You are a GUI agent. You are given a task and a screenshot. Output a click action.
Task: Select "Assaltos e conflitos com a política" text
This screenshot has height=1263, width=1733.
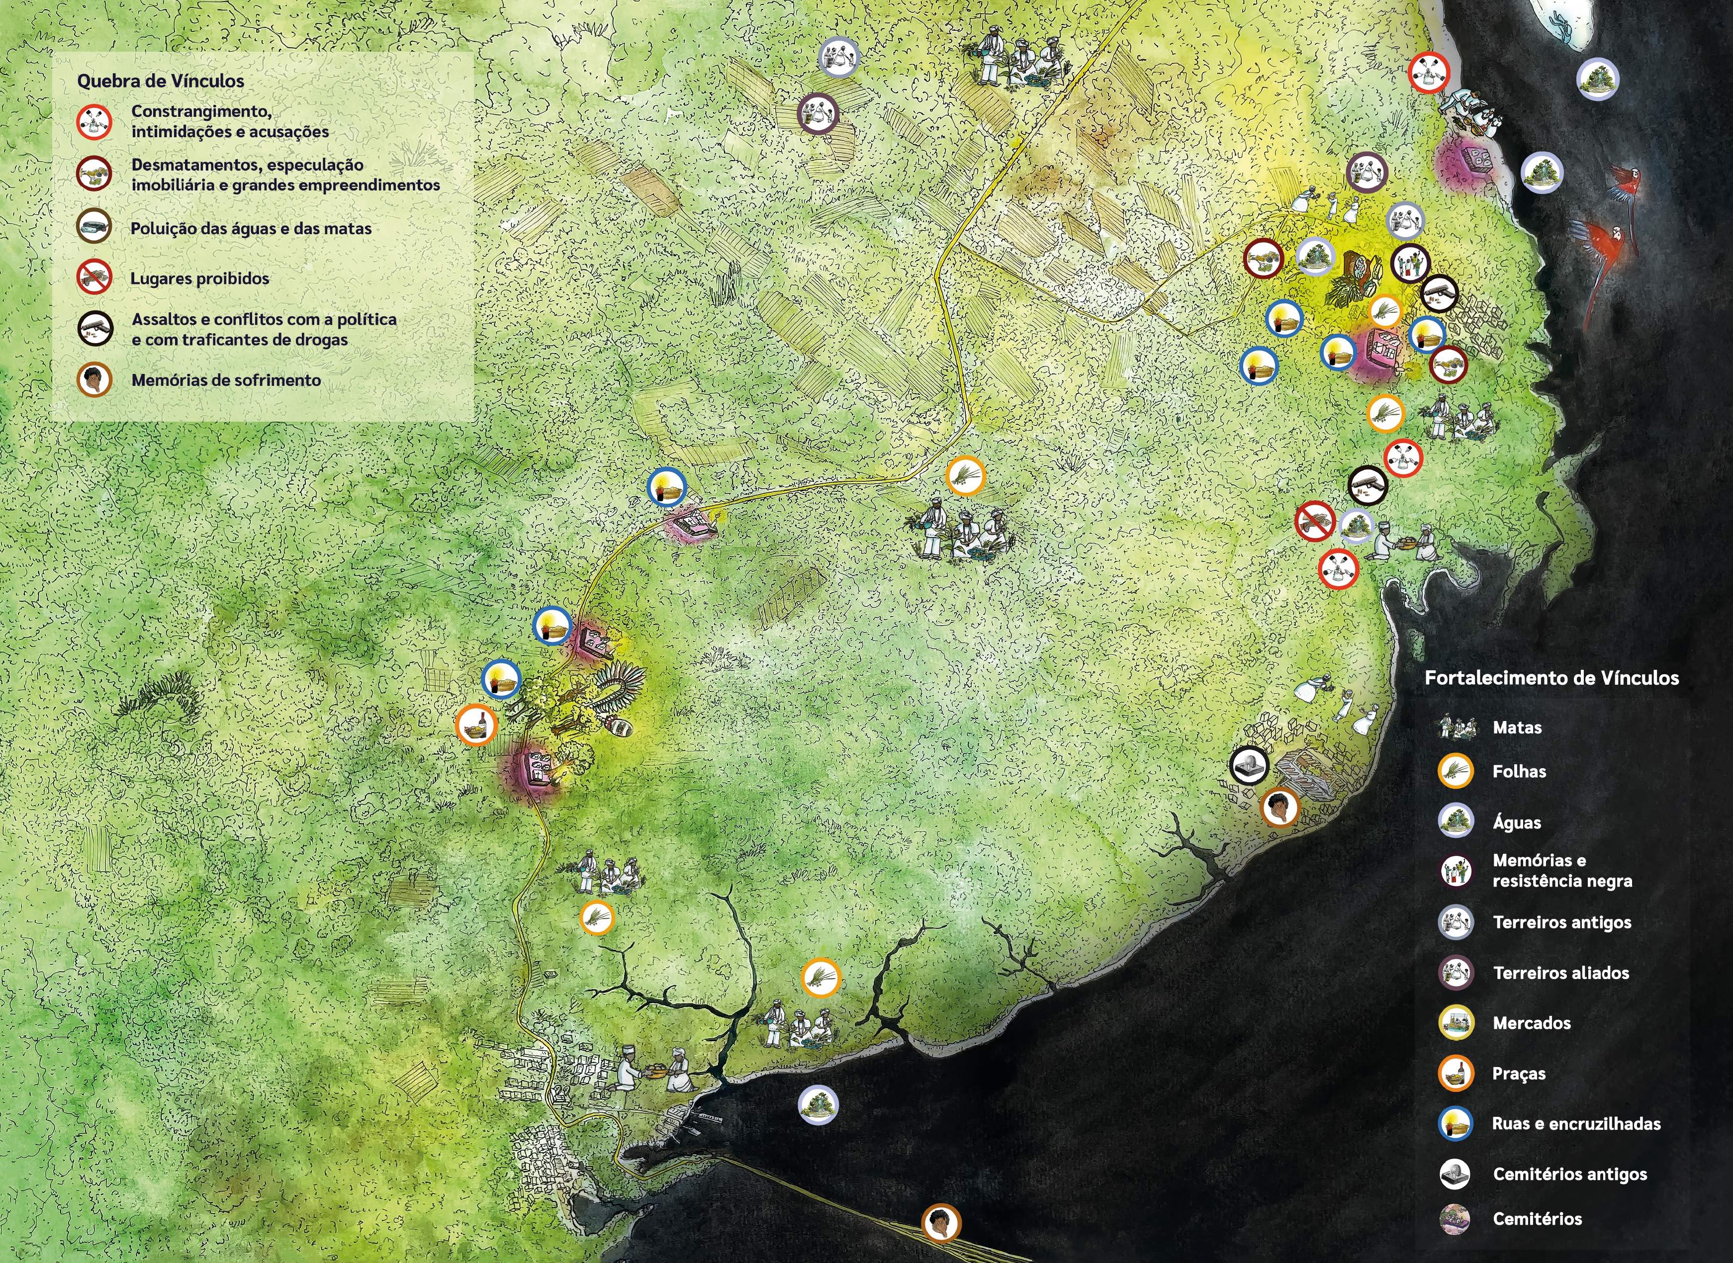[x=264, y=330]
